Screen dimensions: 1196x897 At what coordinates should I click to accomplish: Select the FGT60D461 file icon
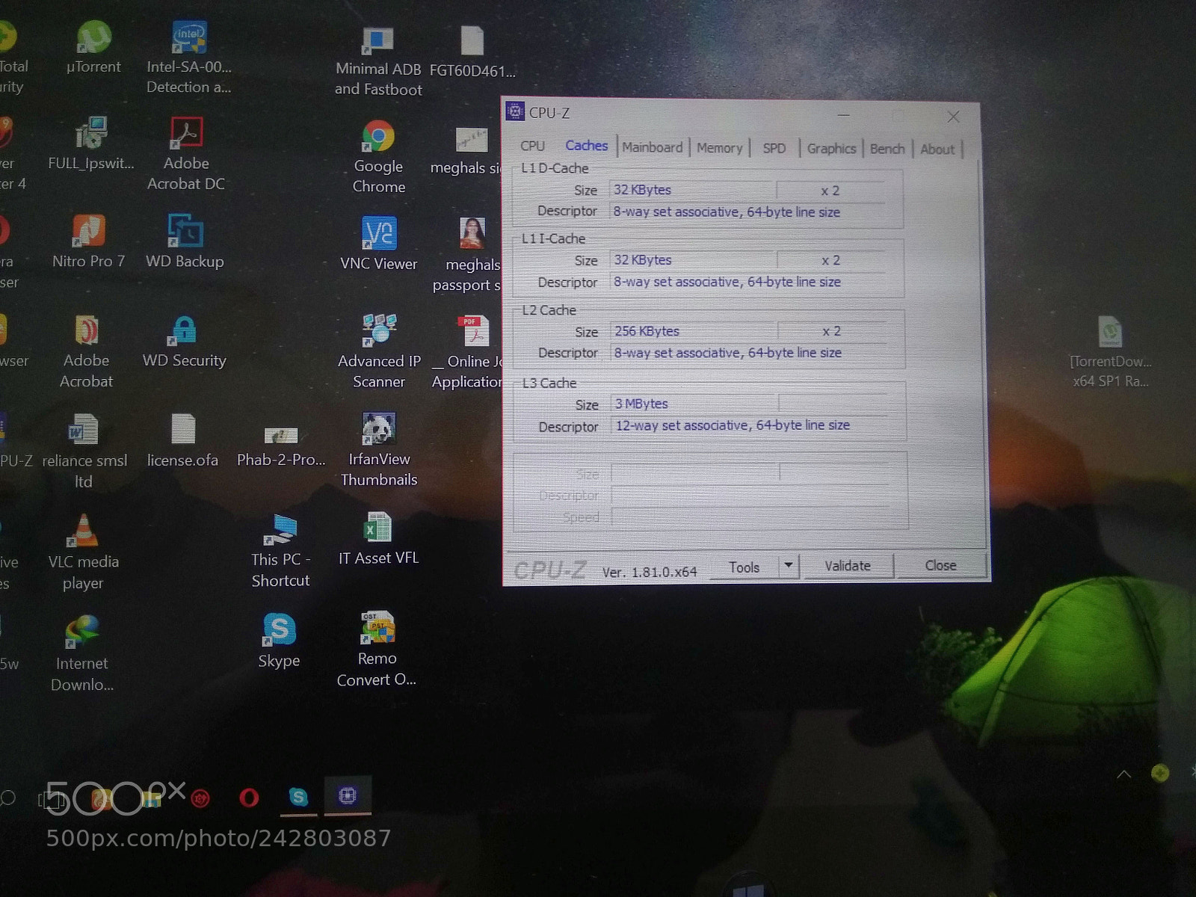[x=472, y=52]
